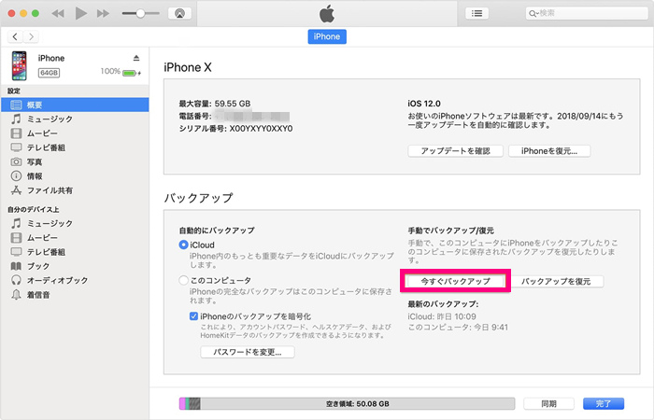Open 着信音 in the sidebar

tap(75, 295)
